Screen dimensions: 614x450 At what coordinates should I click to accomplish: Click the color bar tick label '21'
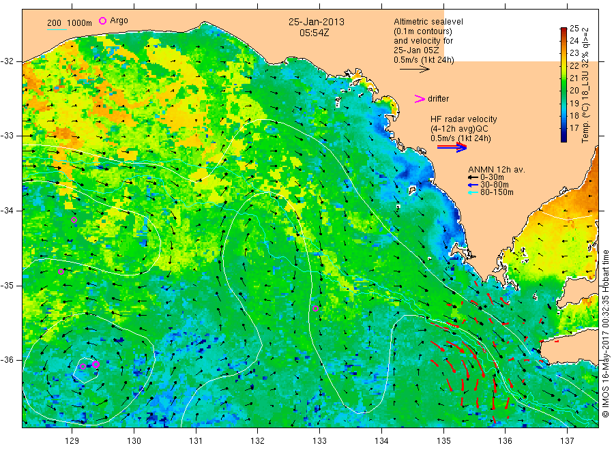[574, 78]
